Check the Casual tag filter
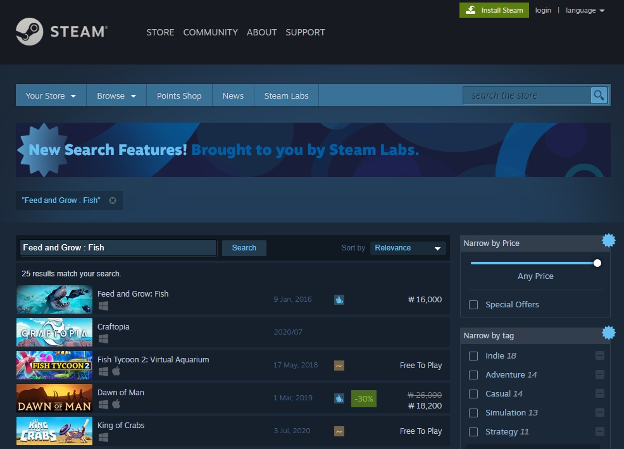This screenshot has width=624, height=449. (x=473, y=394)
